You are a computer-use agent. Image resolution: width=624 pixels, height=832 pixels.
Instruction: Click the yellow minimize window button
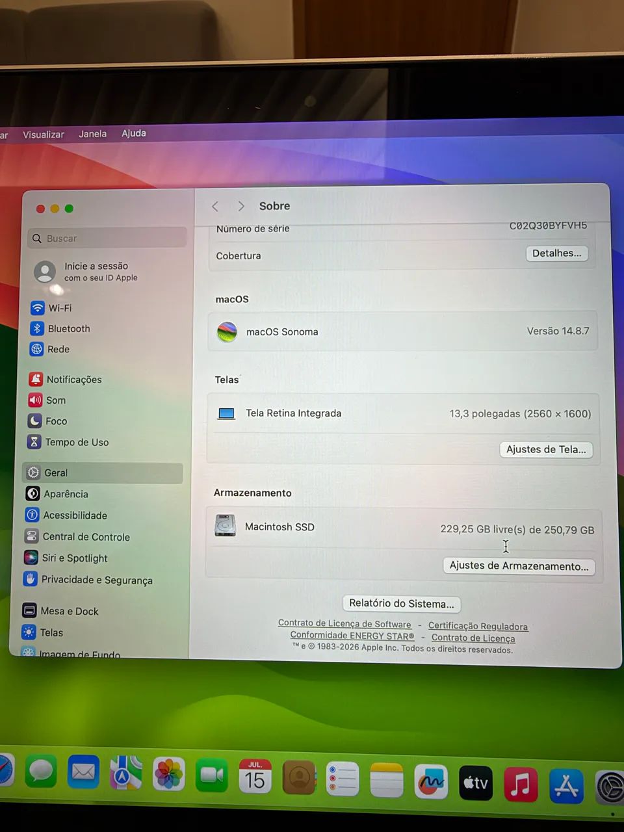pyautogui.click(x=55, y=209)
